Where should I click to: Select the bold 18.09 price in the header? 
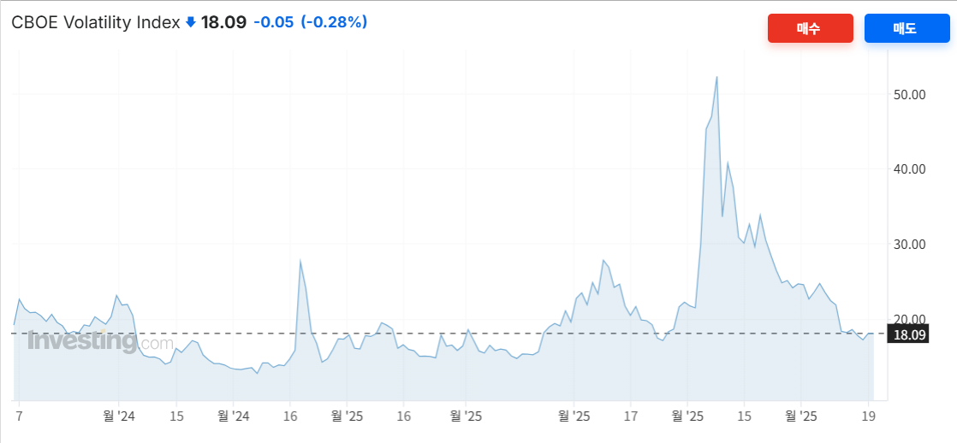coord(223,22)
